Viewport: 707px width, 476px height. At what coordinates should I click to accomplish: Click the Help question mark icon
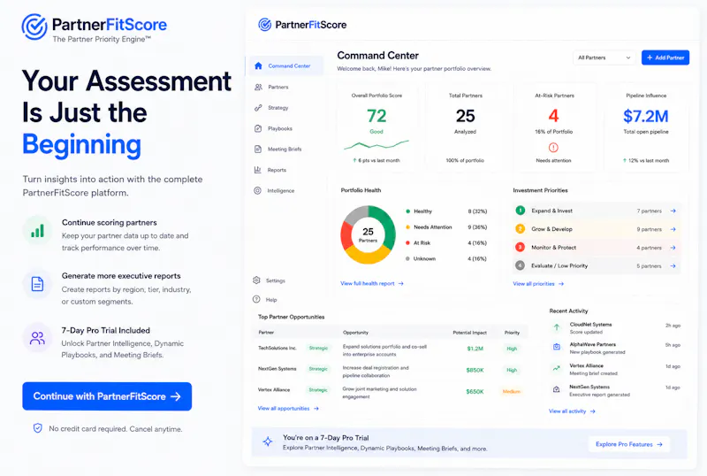[256, 299]
